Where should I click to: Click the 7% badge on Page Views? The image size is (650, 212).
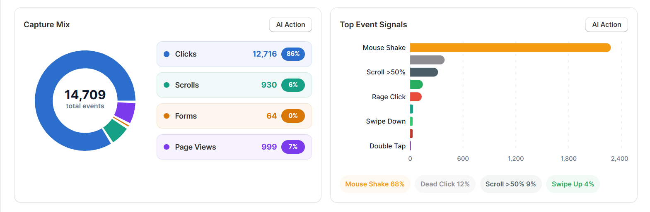click(x=293, y=147)
